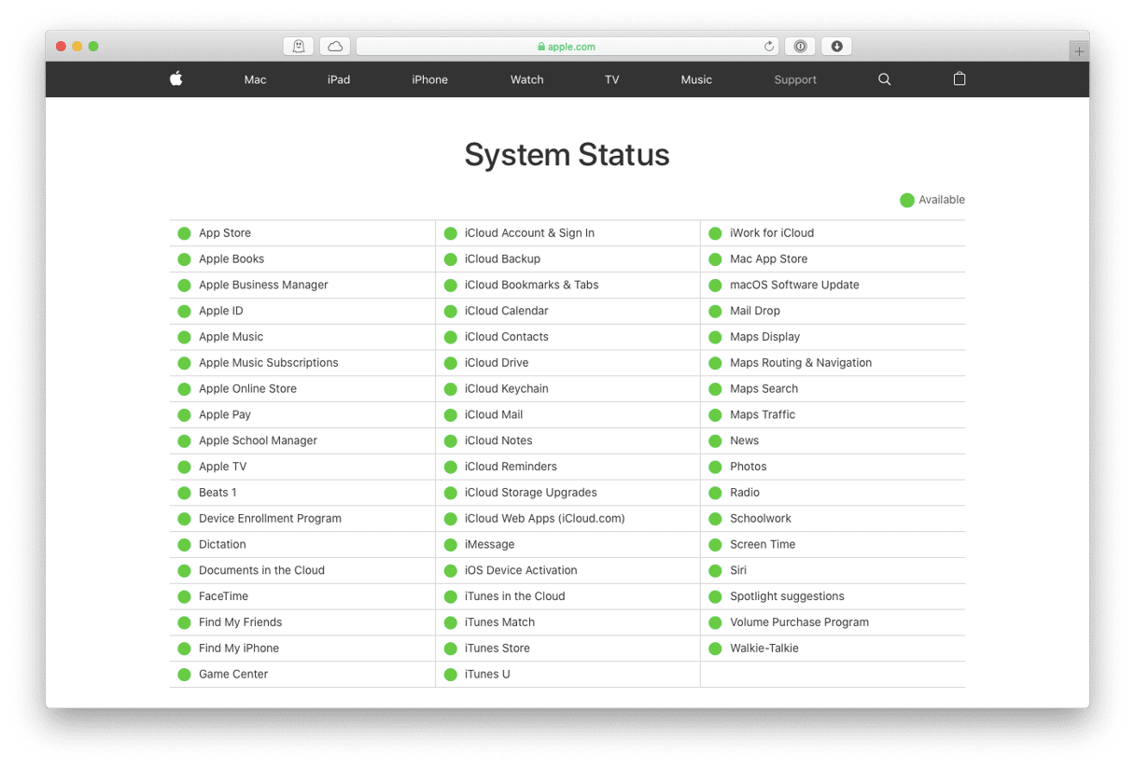
Task: Navigate to the TV section
Action: (x=611, y=80)
